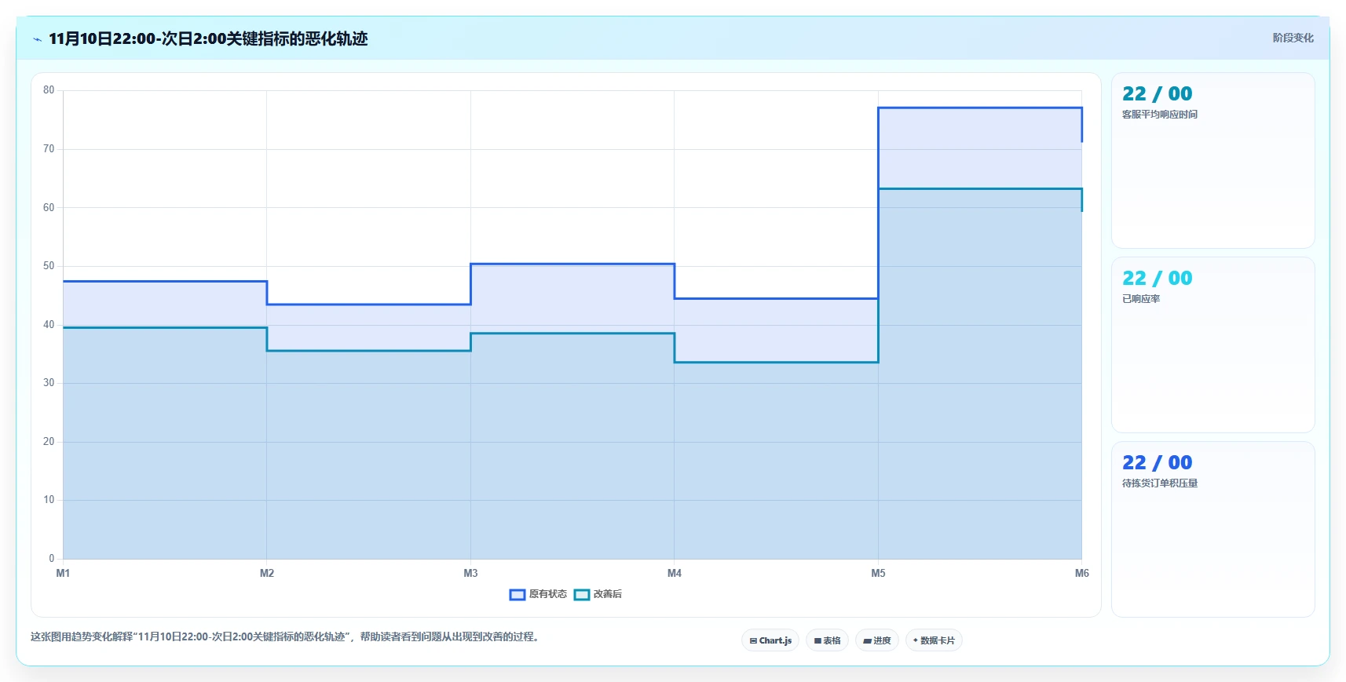Click the M1 x-axis label
This screenshot has height=682, width=1346.
pyautogui.click(x=63, y=573)
